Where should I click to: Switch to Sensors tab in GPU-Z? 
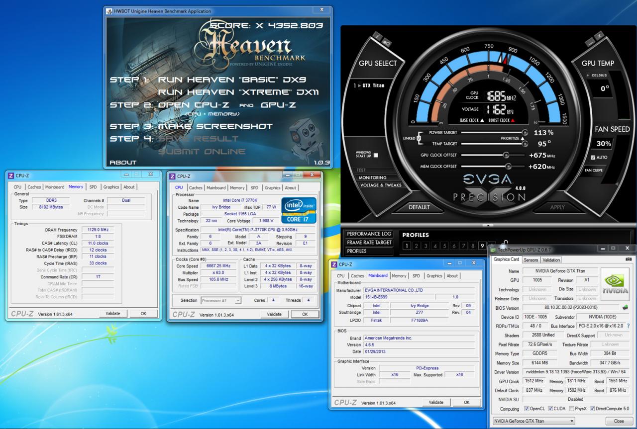[x=531, y=259]
